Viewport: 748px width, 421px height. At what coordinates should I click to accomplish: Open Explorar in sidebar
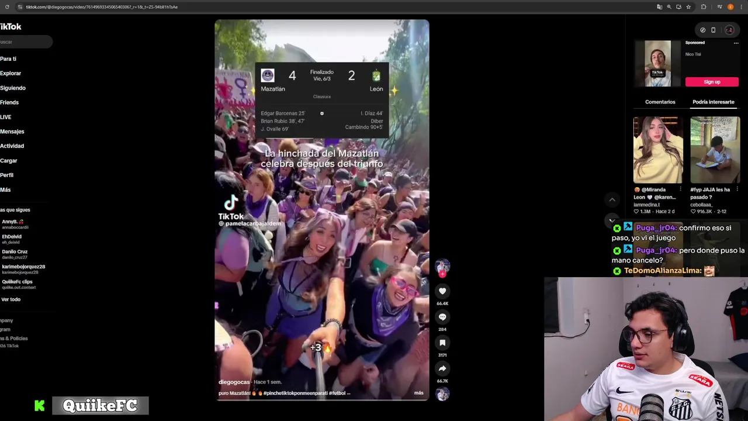coord(11,74)
